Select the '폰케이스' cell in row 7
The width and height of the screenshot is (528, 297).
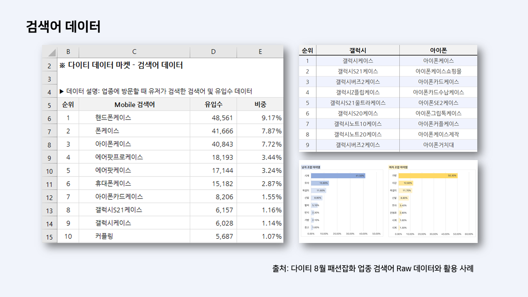point(134,131)
